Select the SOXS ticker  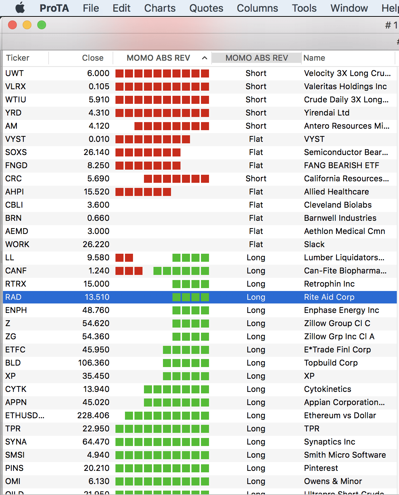pyautogui.click(x=16, y=152)
